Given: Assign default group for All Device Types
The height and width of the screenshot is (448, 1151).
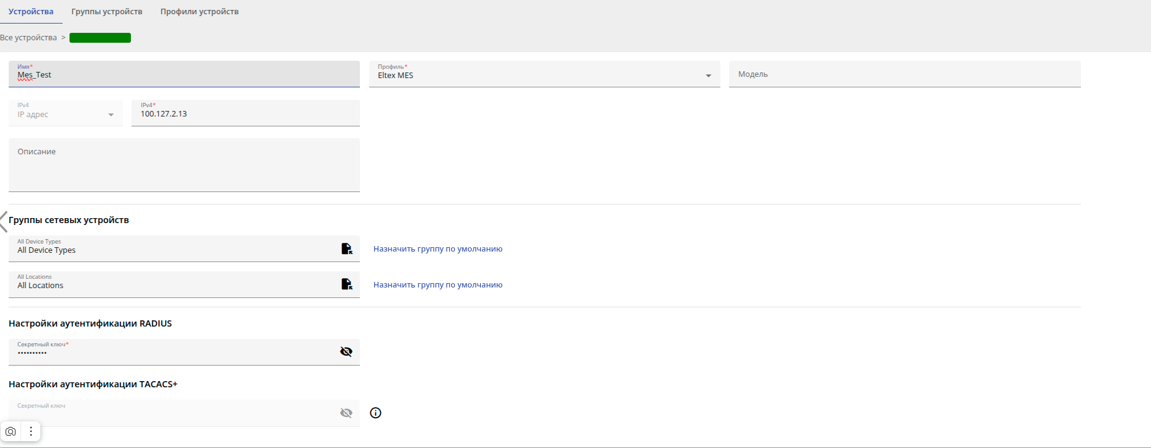Looking at the screenshot, I should click(437, 249).
